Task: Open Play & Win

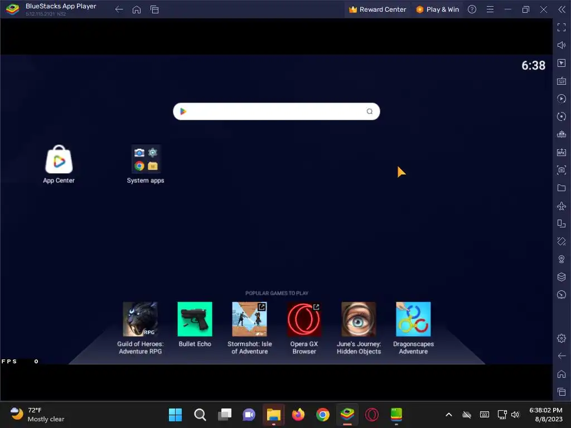Action: pos(437,9)
